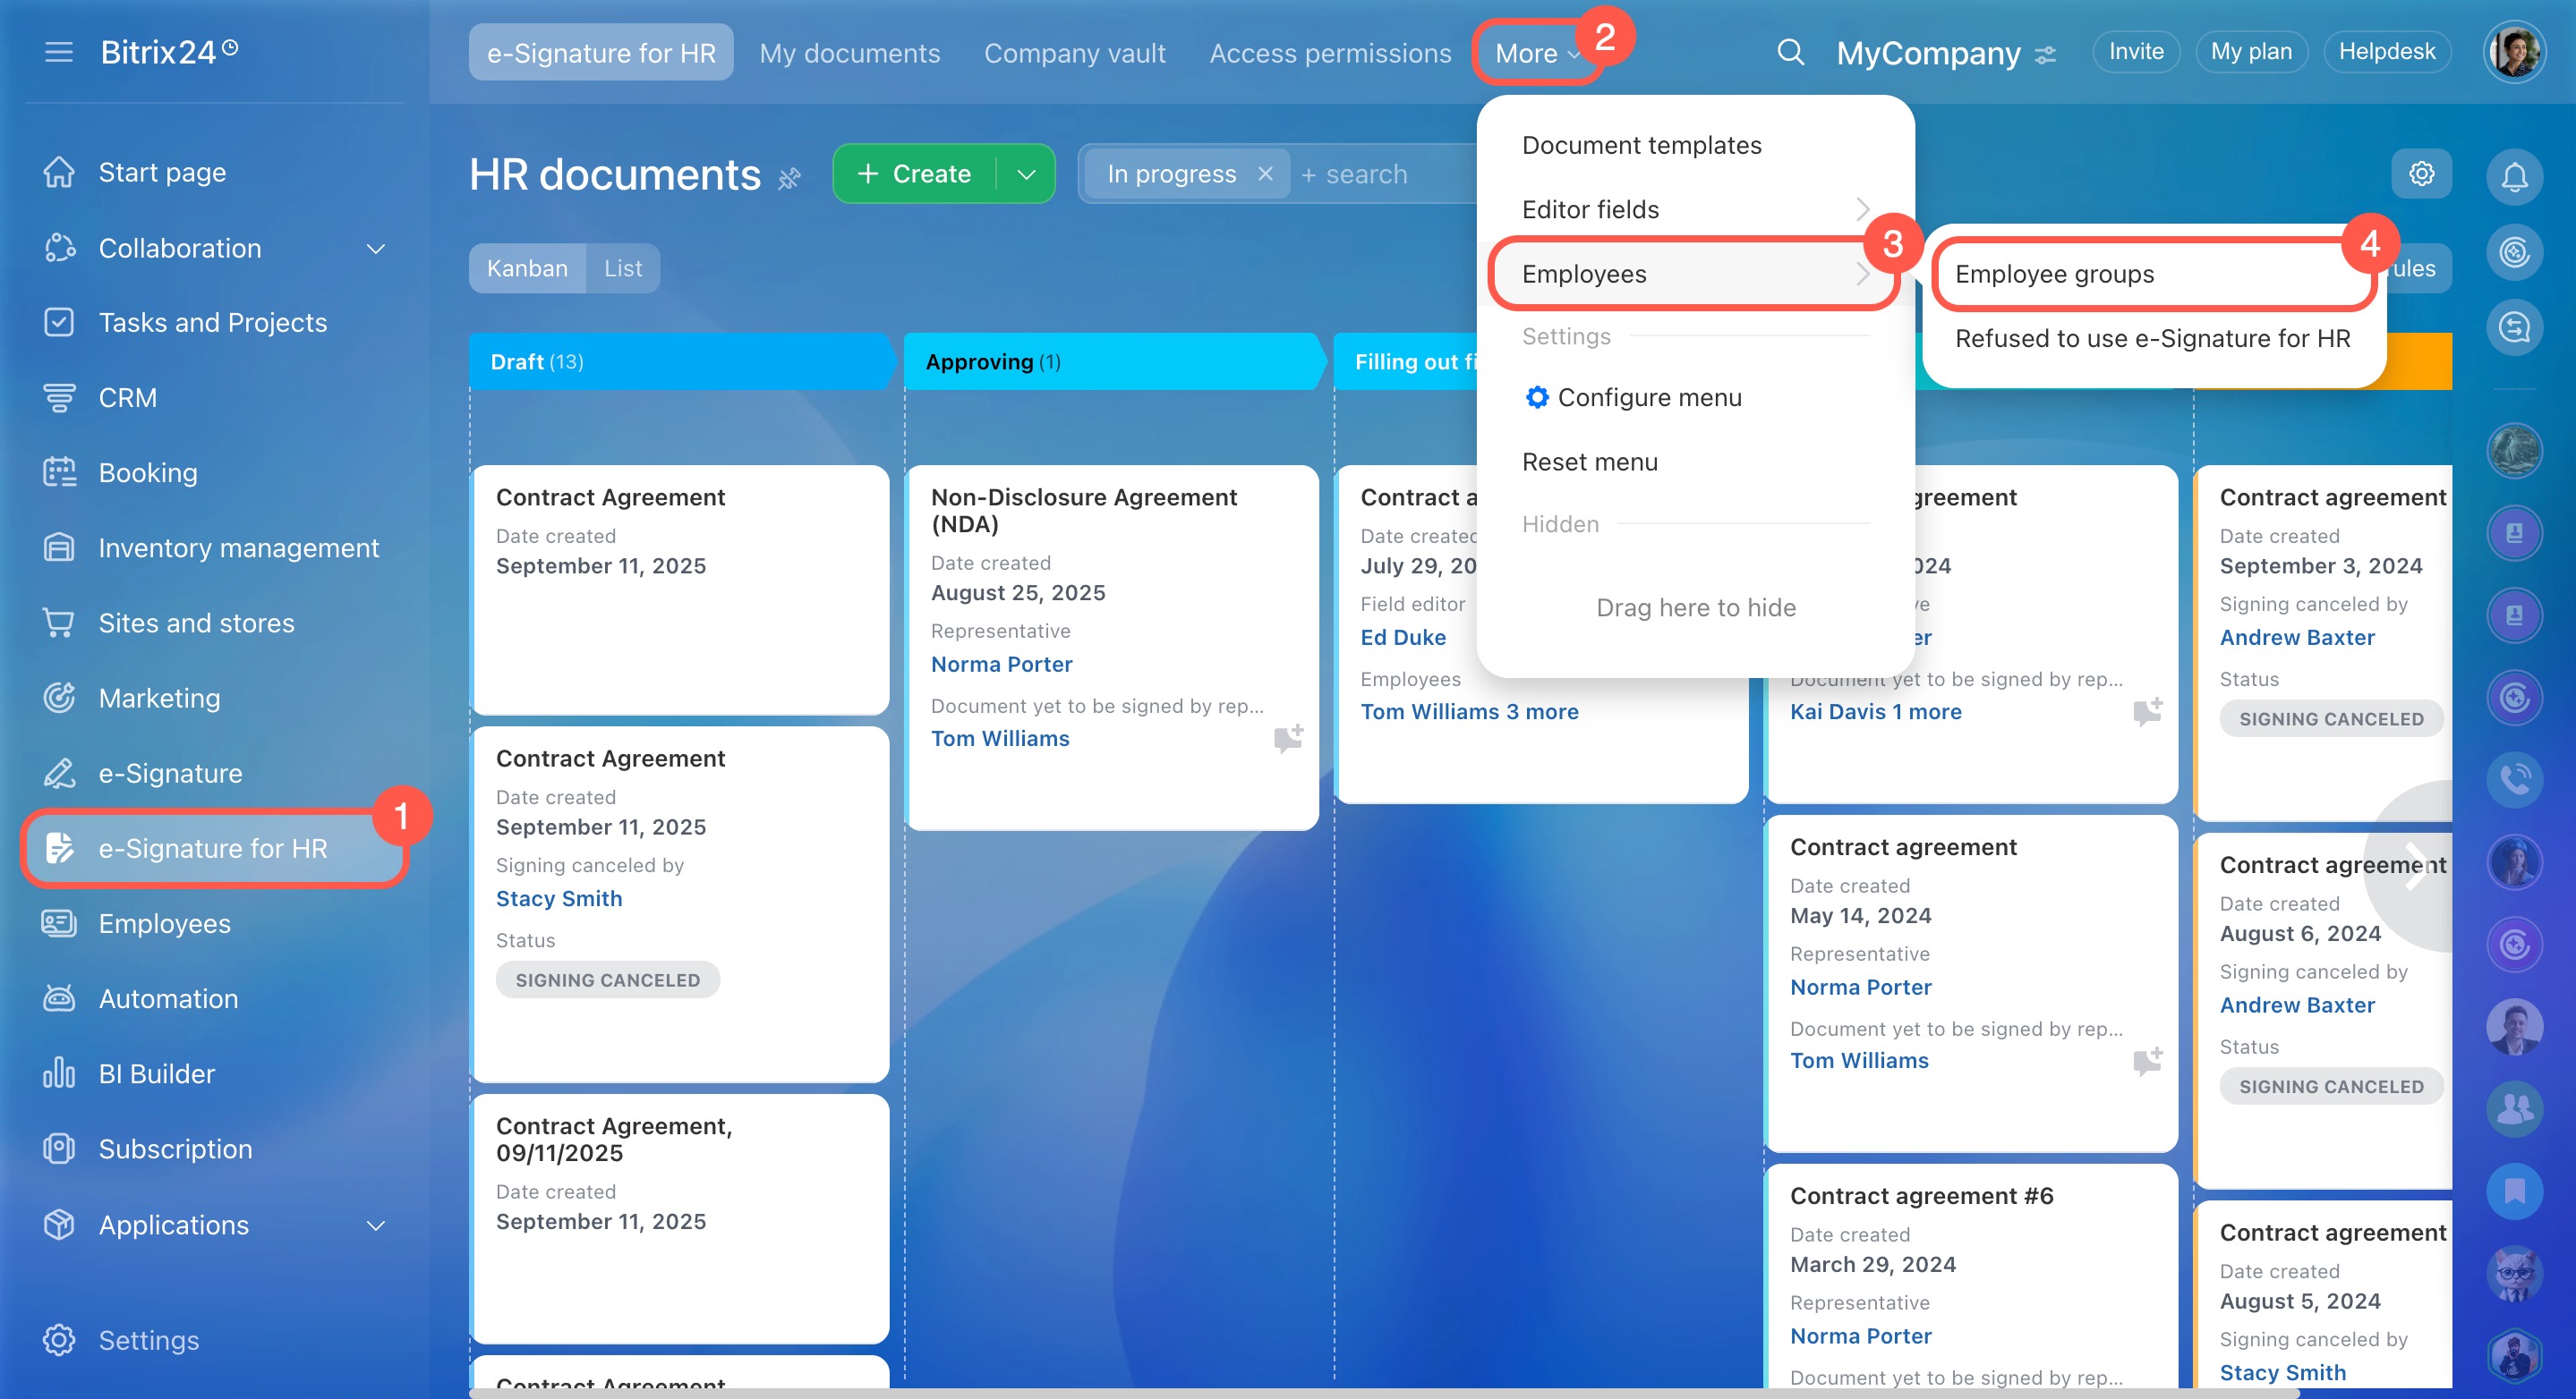Select Refused to use e-Signature for HR
Image resolution: width=2576 pixels, height=1399 pixels.
tap(2153, 338)
